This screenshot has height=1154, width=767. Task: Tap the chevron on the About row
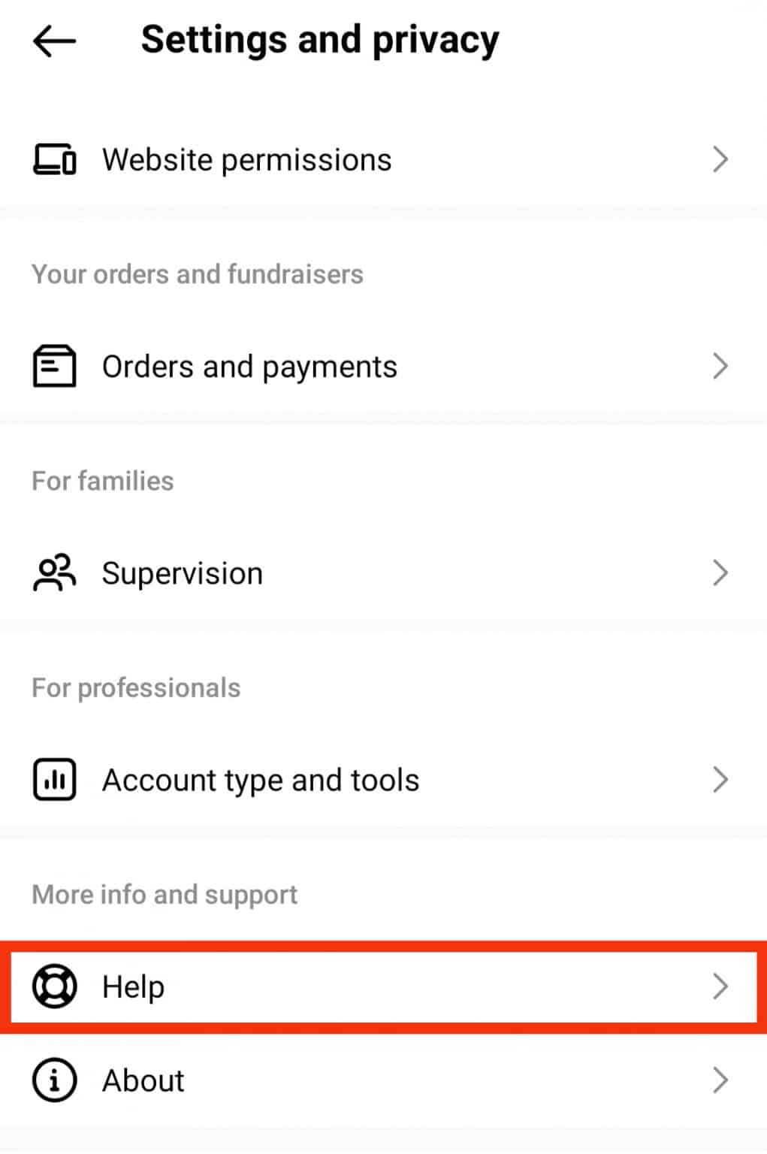[720, 1080]
